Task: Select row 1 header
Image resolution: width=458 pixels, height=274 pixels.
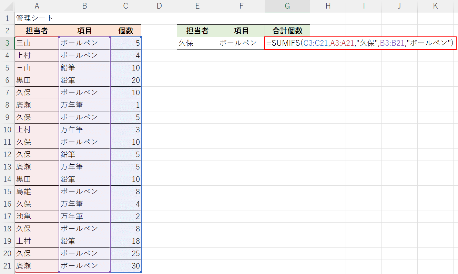Action: [x=7, y=18]
